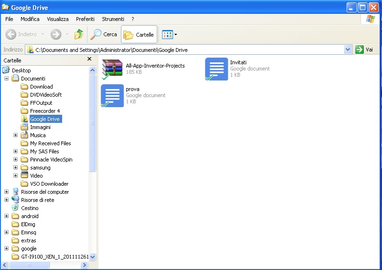Open the All-App-Inventor-Projects archive icon

[112, 69]
